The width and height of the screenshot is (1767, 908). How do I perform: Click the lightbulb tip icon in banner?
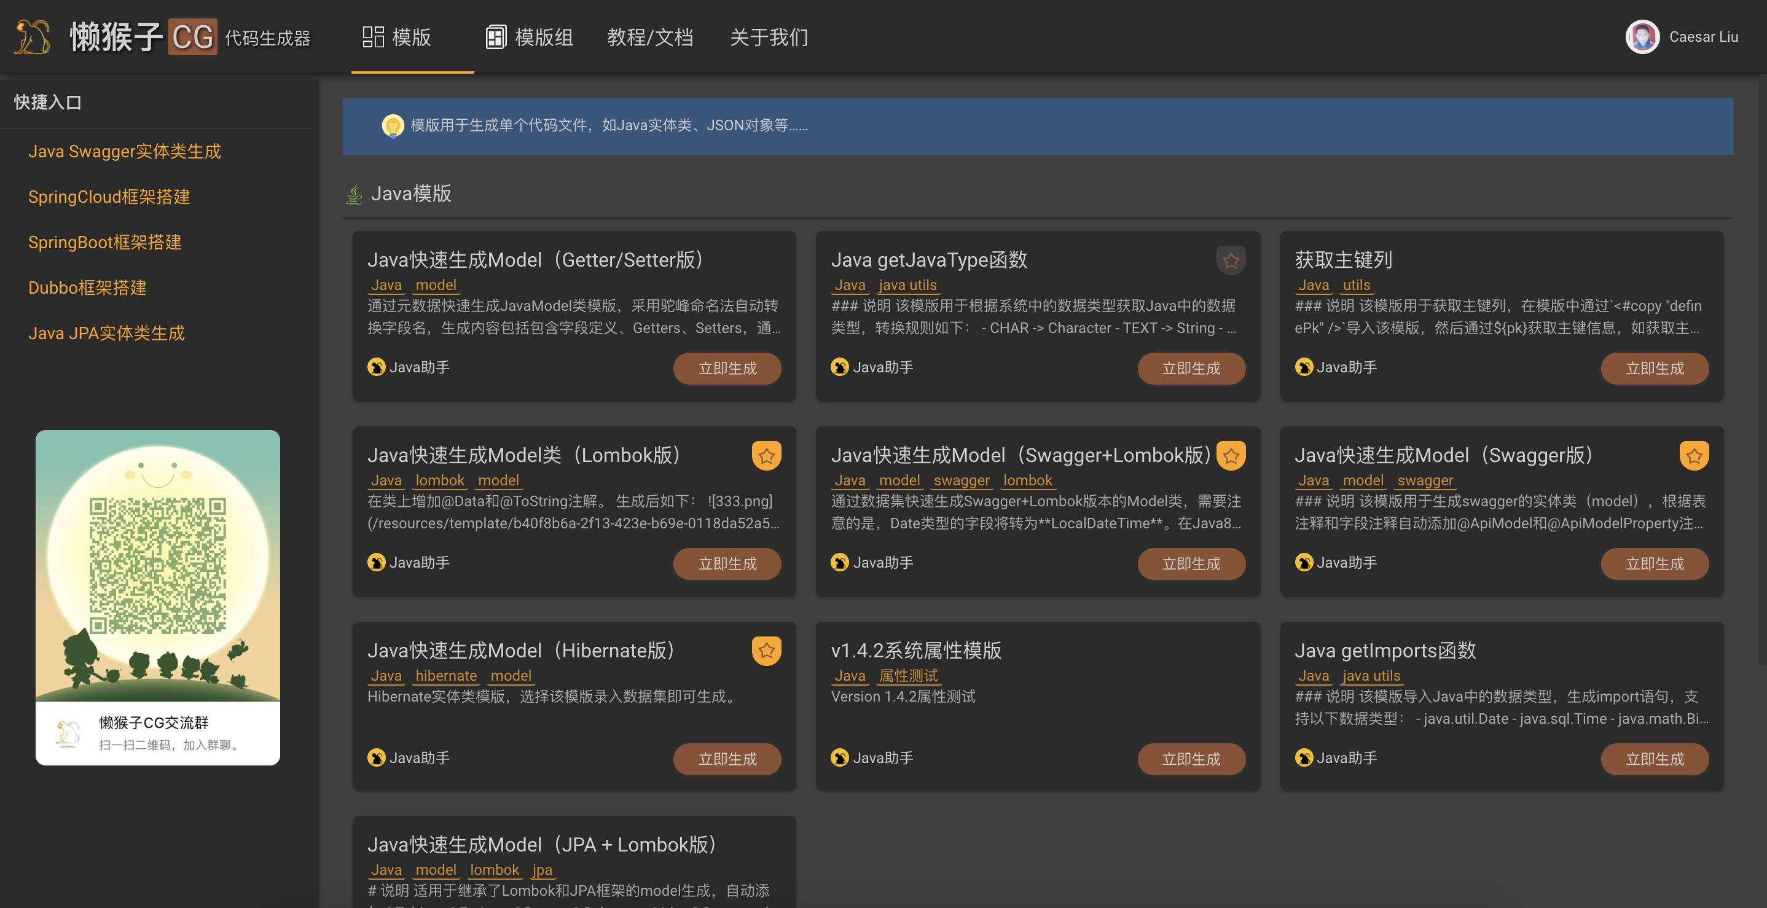click(x=393, y=125)
